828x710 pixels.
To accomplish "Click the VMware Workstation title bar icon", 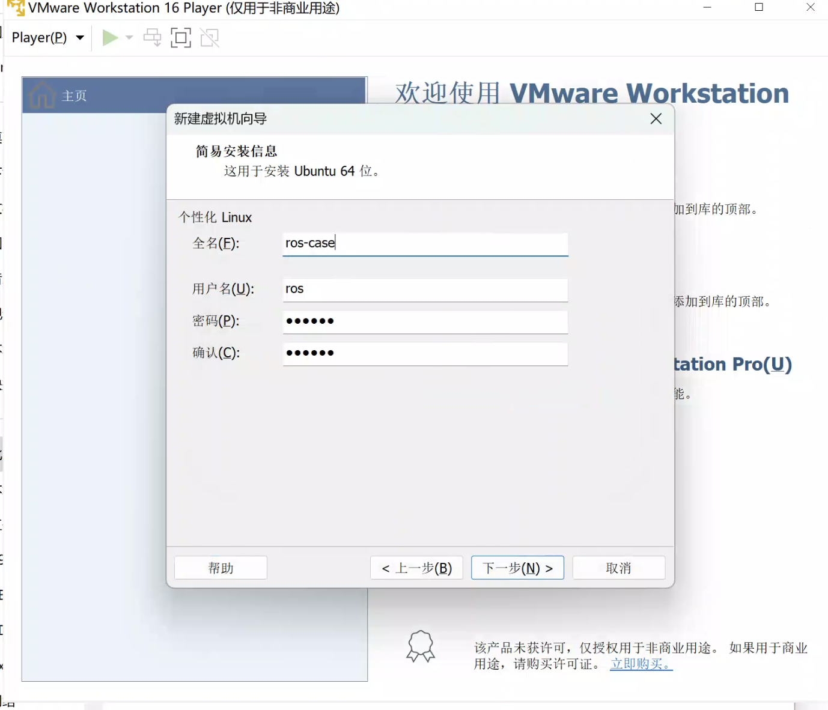I will tap(16, 8).
